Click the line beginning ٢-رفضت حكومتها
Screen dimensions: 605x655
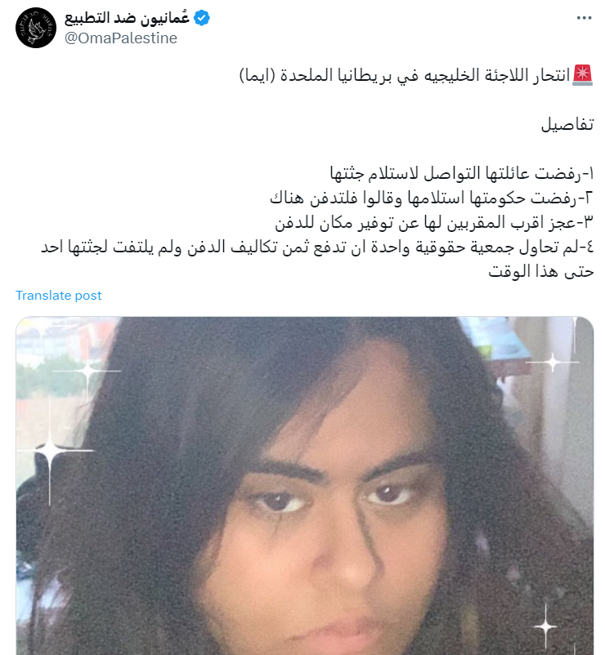coord(432,198)
